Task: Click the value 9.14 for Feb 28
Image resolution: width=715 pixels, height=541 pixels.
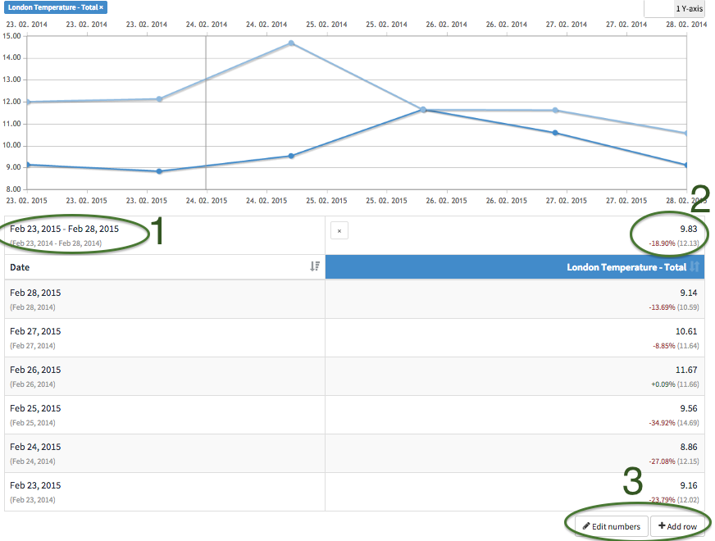Action: click(x=689, y=293)
